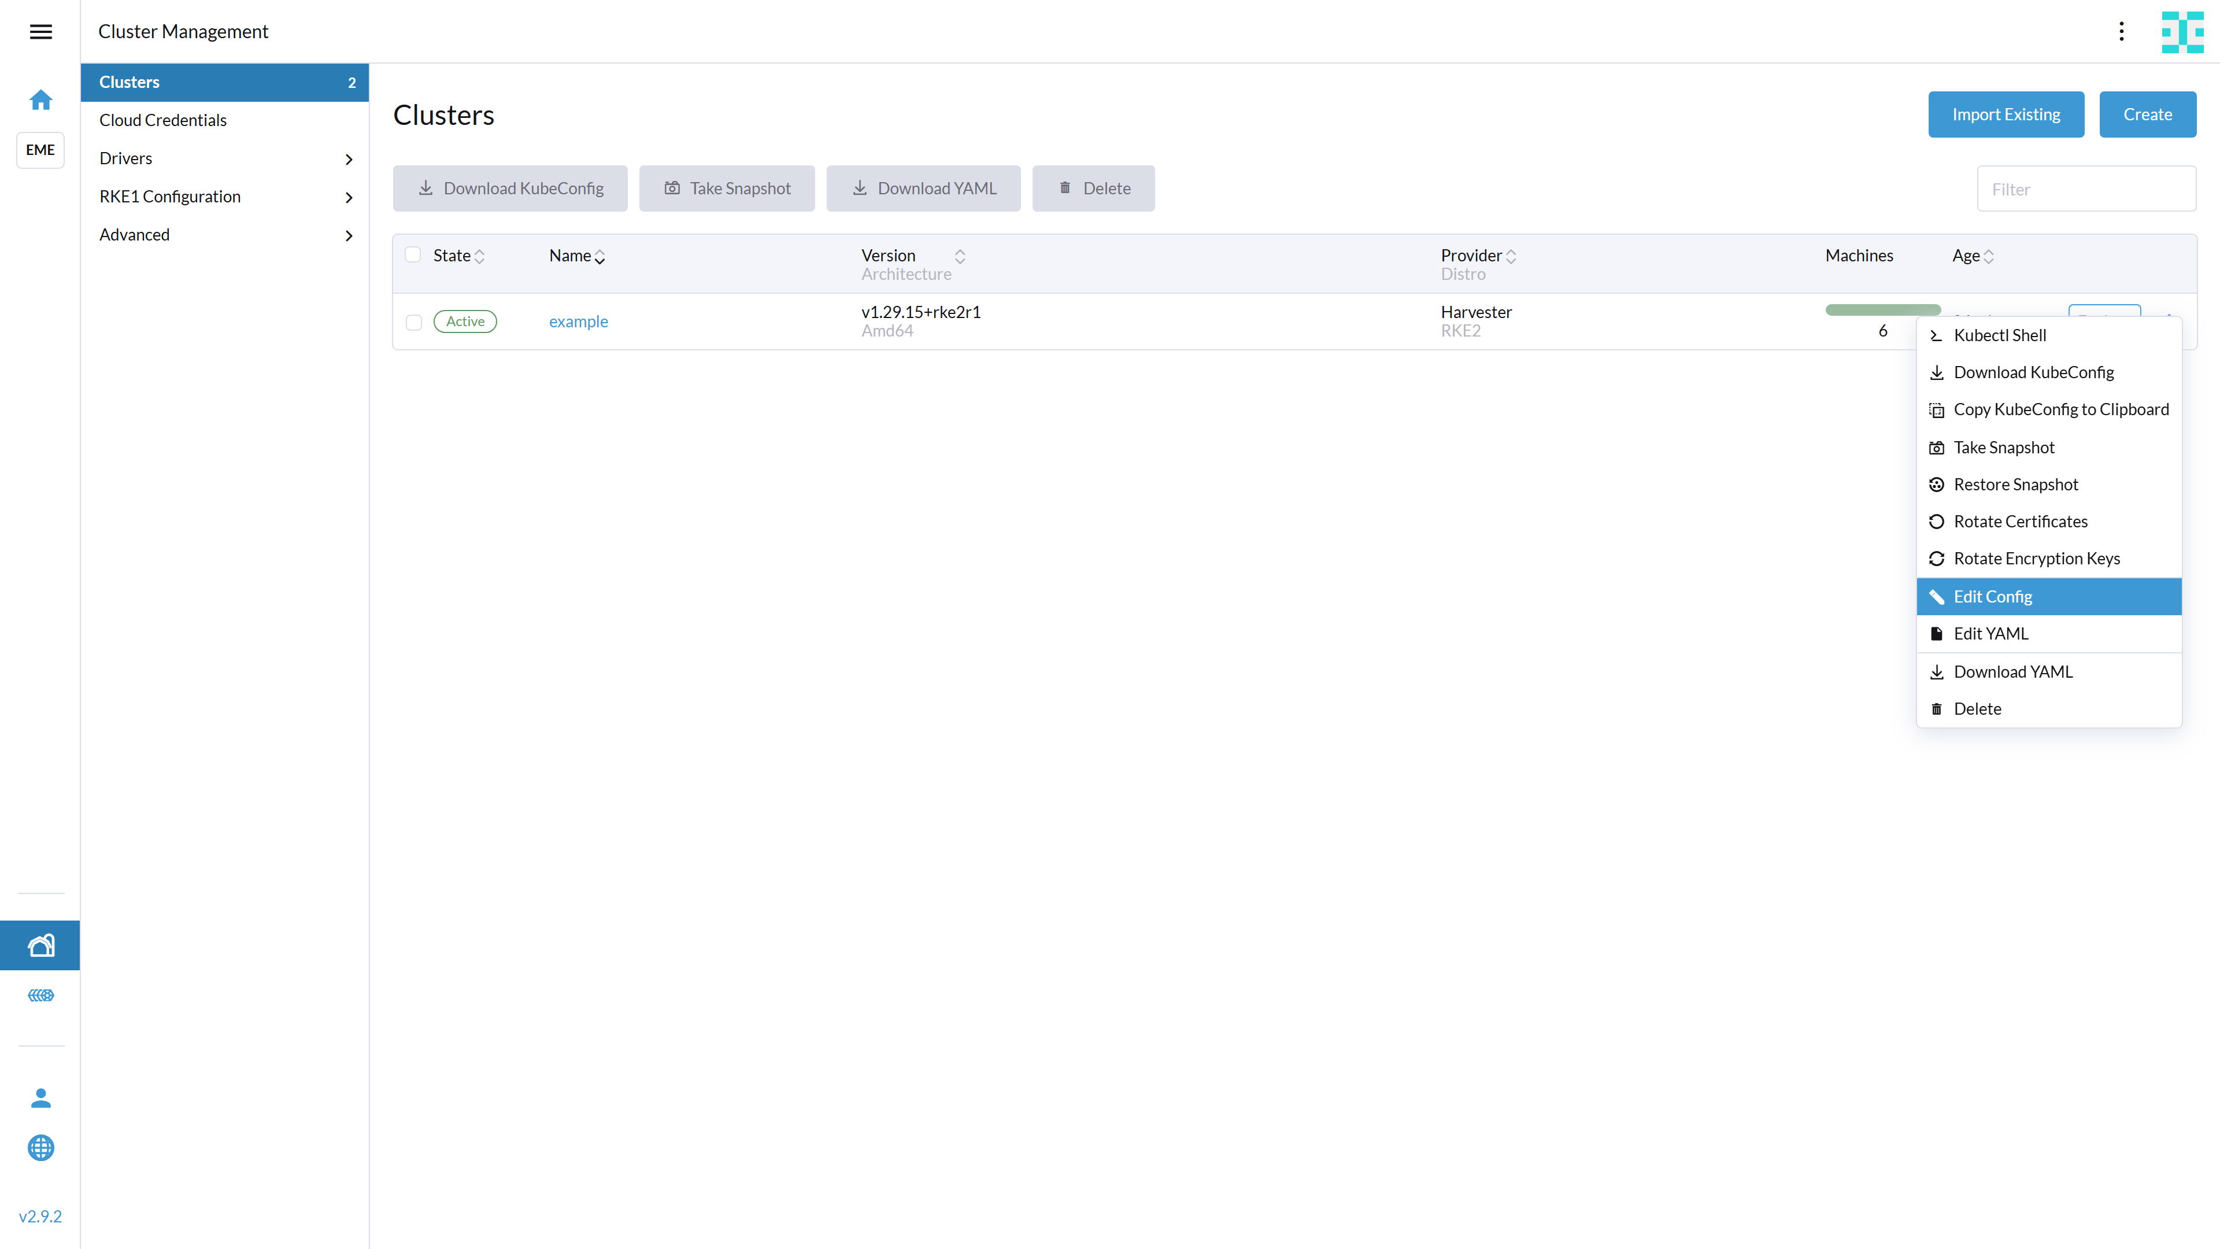Click the home icon in the sidebar
The width and height of the screenshot is (2220, 1249).
(40, 99)
